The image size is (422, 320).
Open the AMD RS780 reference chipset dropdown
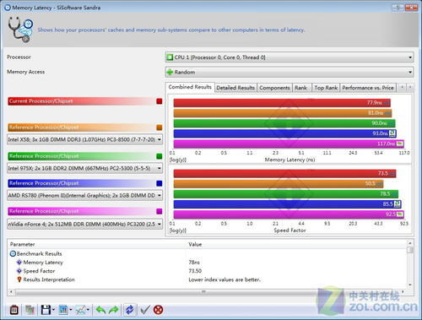point(85,195)
